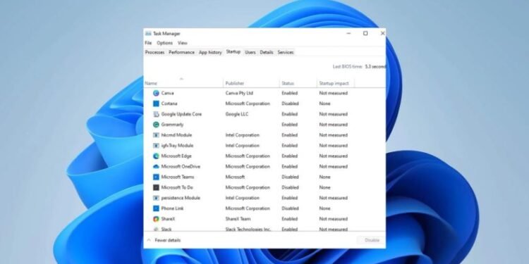Click the Google Update Core icon

[156, 114]
